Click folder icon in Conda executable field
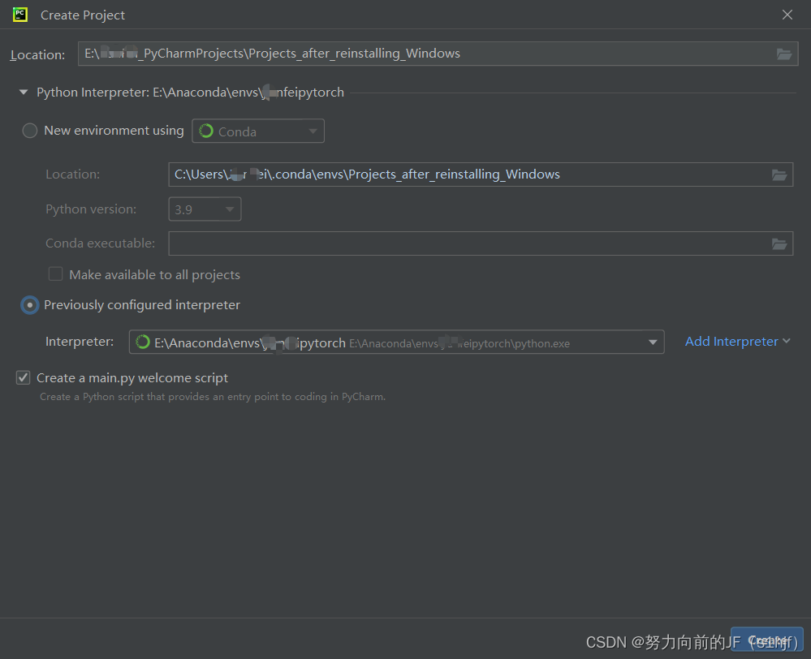Viewport: 811px width, 659px height. click(x=779, y=243)
